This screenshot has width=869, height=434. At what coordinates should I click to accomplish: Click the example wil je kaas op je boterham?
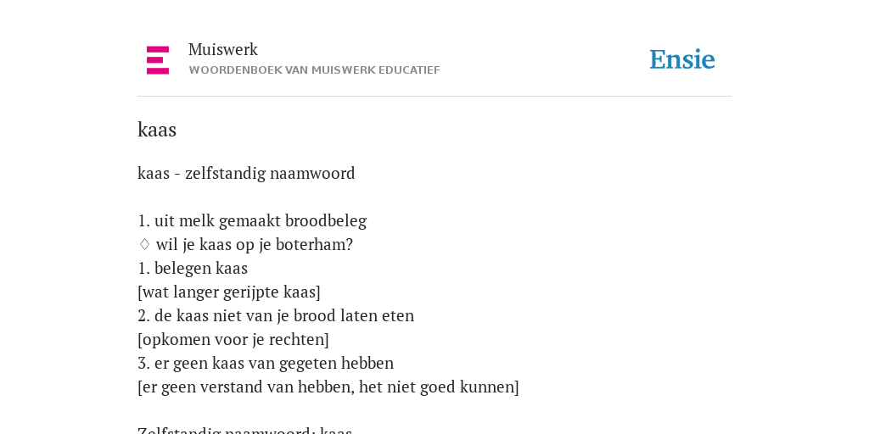point(255,245)
